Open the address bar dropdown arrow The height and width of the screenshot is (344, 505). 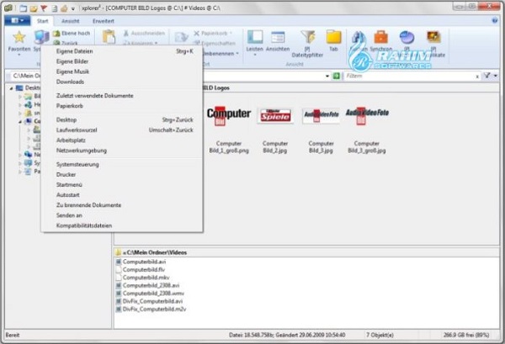click(x=327, y=77)
